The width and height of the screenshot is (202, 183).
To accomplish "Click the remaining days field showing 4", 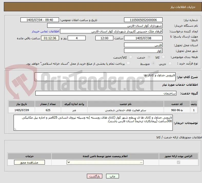I will 77,38.
